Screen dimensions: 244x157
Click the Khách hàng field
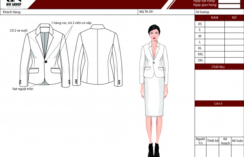pyautogui.click(x=69, y=12)
